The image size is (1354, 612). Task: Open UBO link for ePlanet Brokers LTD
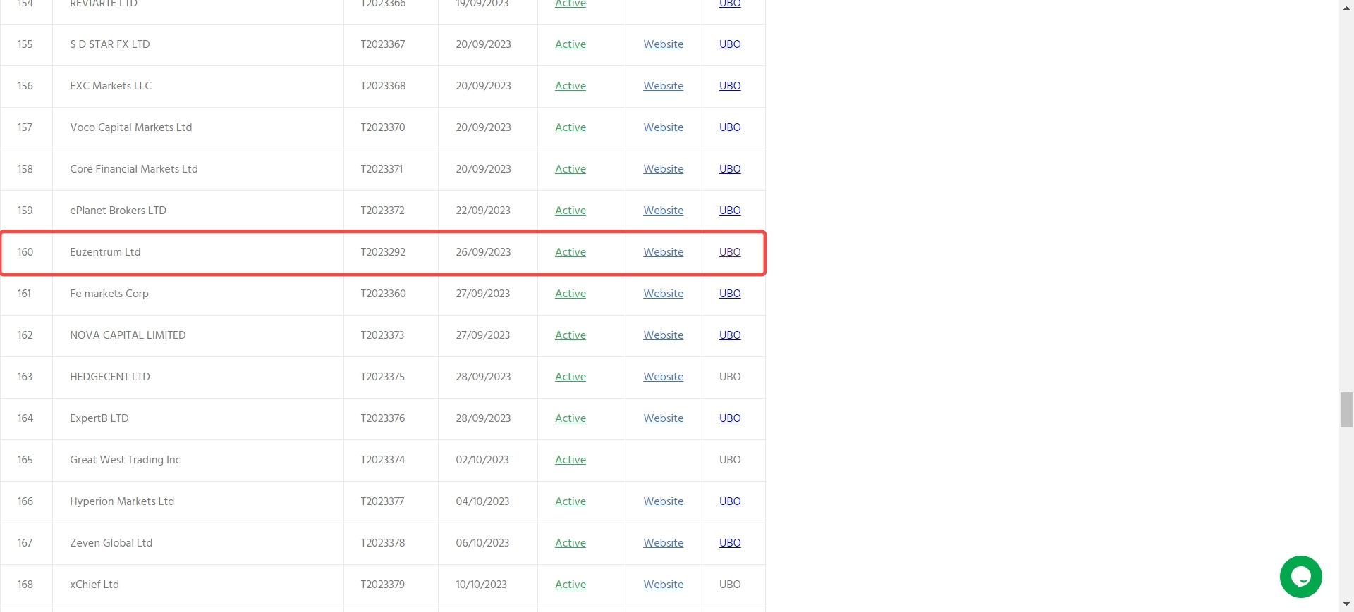click(730, 211)
